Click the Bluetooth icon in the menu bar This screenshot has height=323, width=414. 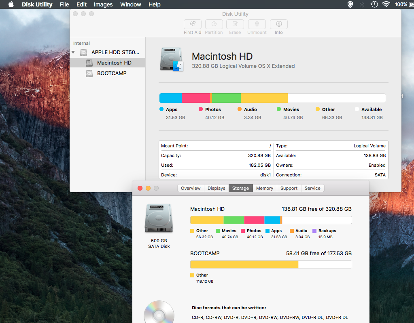362,4
